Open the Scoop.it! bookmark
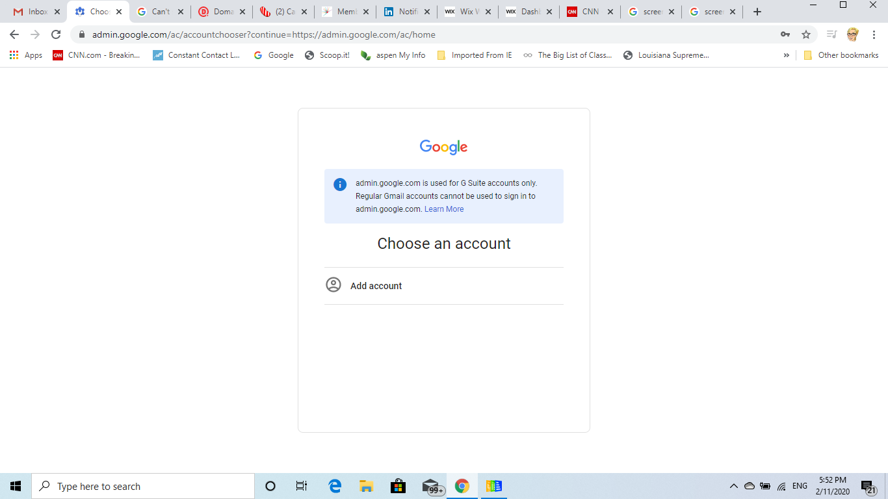The height and width of the screenshot is (499, 888). (x=328, y=55)
